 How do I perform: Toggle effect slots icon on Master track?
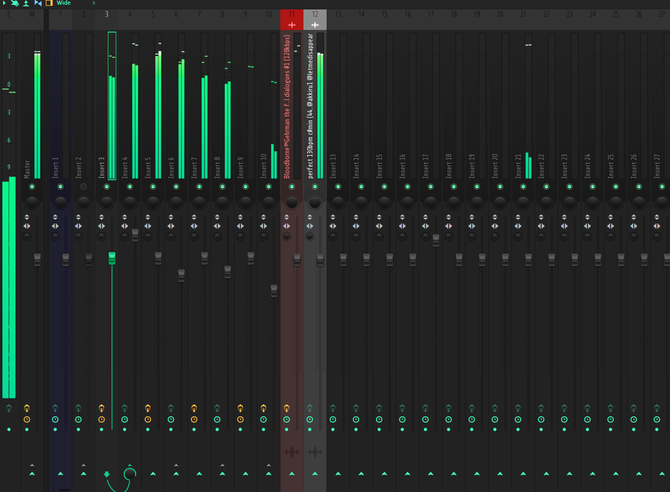click(x=27, y=408)
